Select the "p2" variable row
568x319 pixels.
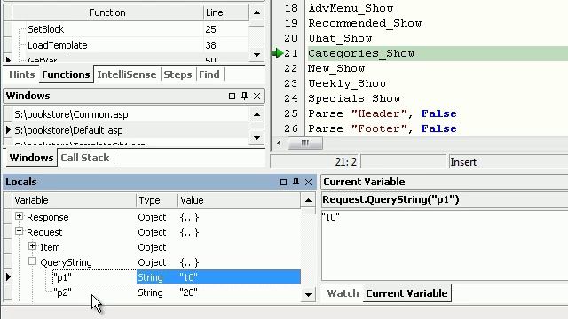[x=156, y=292]
